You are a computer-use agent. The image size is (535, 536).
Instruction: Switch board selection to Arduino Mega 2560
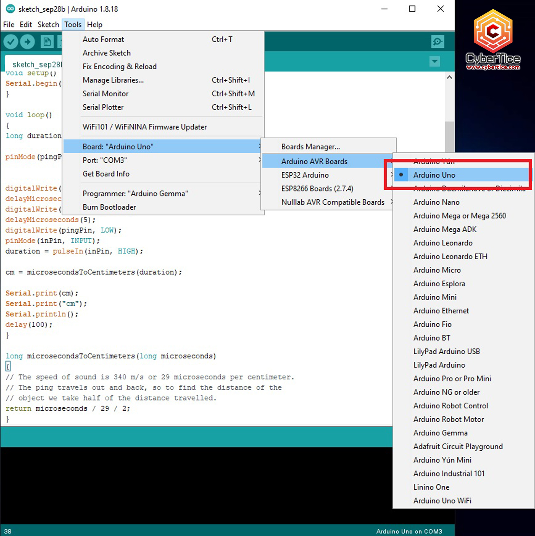point(460,216)
